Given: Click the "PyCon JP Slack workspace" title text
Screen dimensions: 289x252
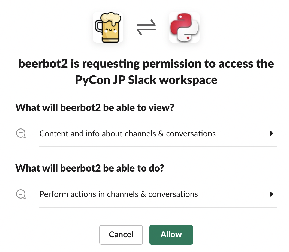Looking at the screenshot, I should click(x=146, y=80).
